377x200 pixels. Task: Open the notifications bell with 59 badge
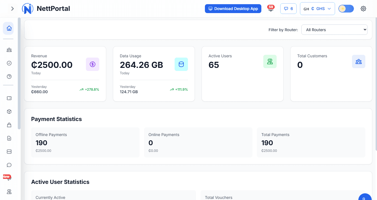[270, 9]
